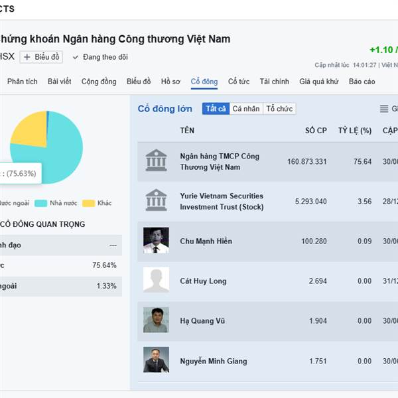Screen dimensions: 398x398
Task: Click the Cổ đông lớn section title
Action: tap(165, 109)
